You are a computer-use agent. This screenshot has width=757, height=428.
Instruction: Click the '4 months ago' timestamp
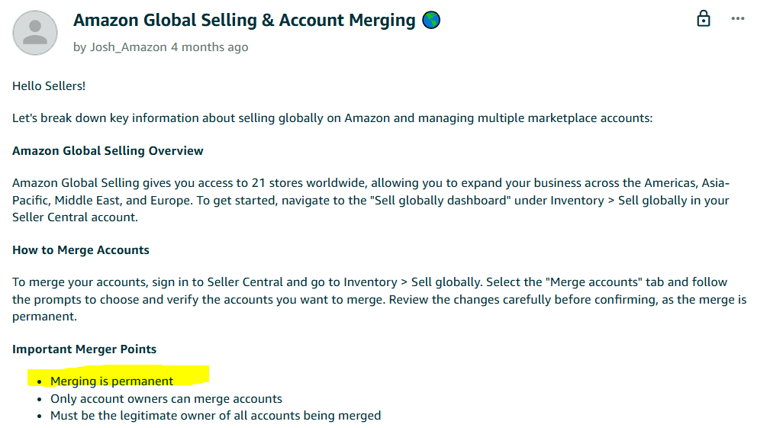point(210,47)
